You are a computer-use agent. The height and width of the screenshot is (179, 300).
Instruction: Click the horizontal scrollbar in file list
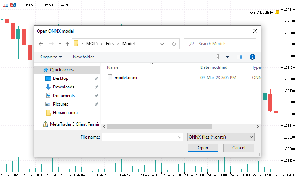(x=159, y=126)
